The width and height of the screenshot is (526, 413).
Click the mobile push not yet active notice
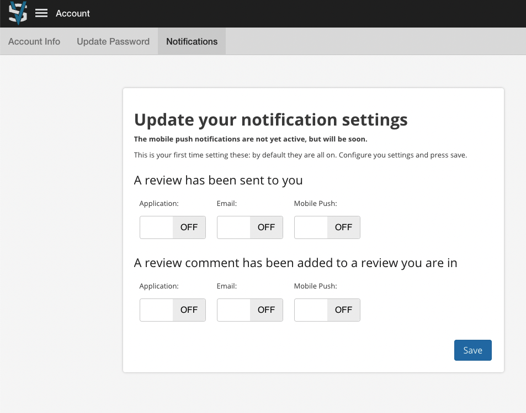coord(251,139)
